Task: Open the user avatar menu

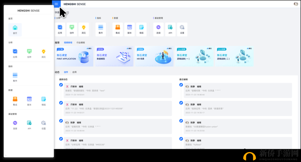Action: pyautogui.click(x=296, y=4)
